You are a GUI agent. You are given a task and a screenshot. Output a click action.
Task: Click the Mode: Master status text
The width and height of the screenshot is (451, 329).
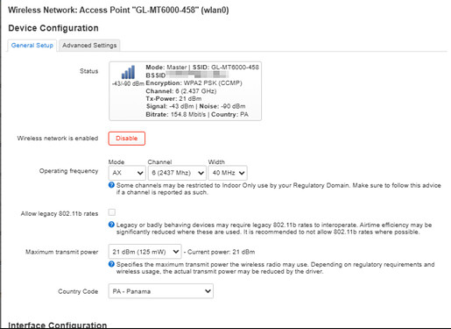coord(166,68)
